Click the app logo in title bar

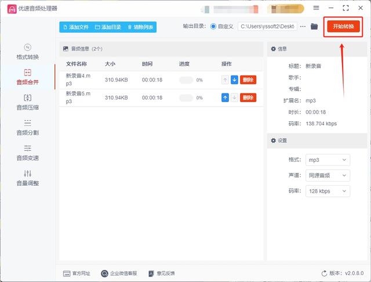(12, 9)
